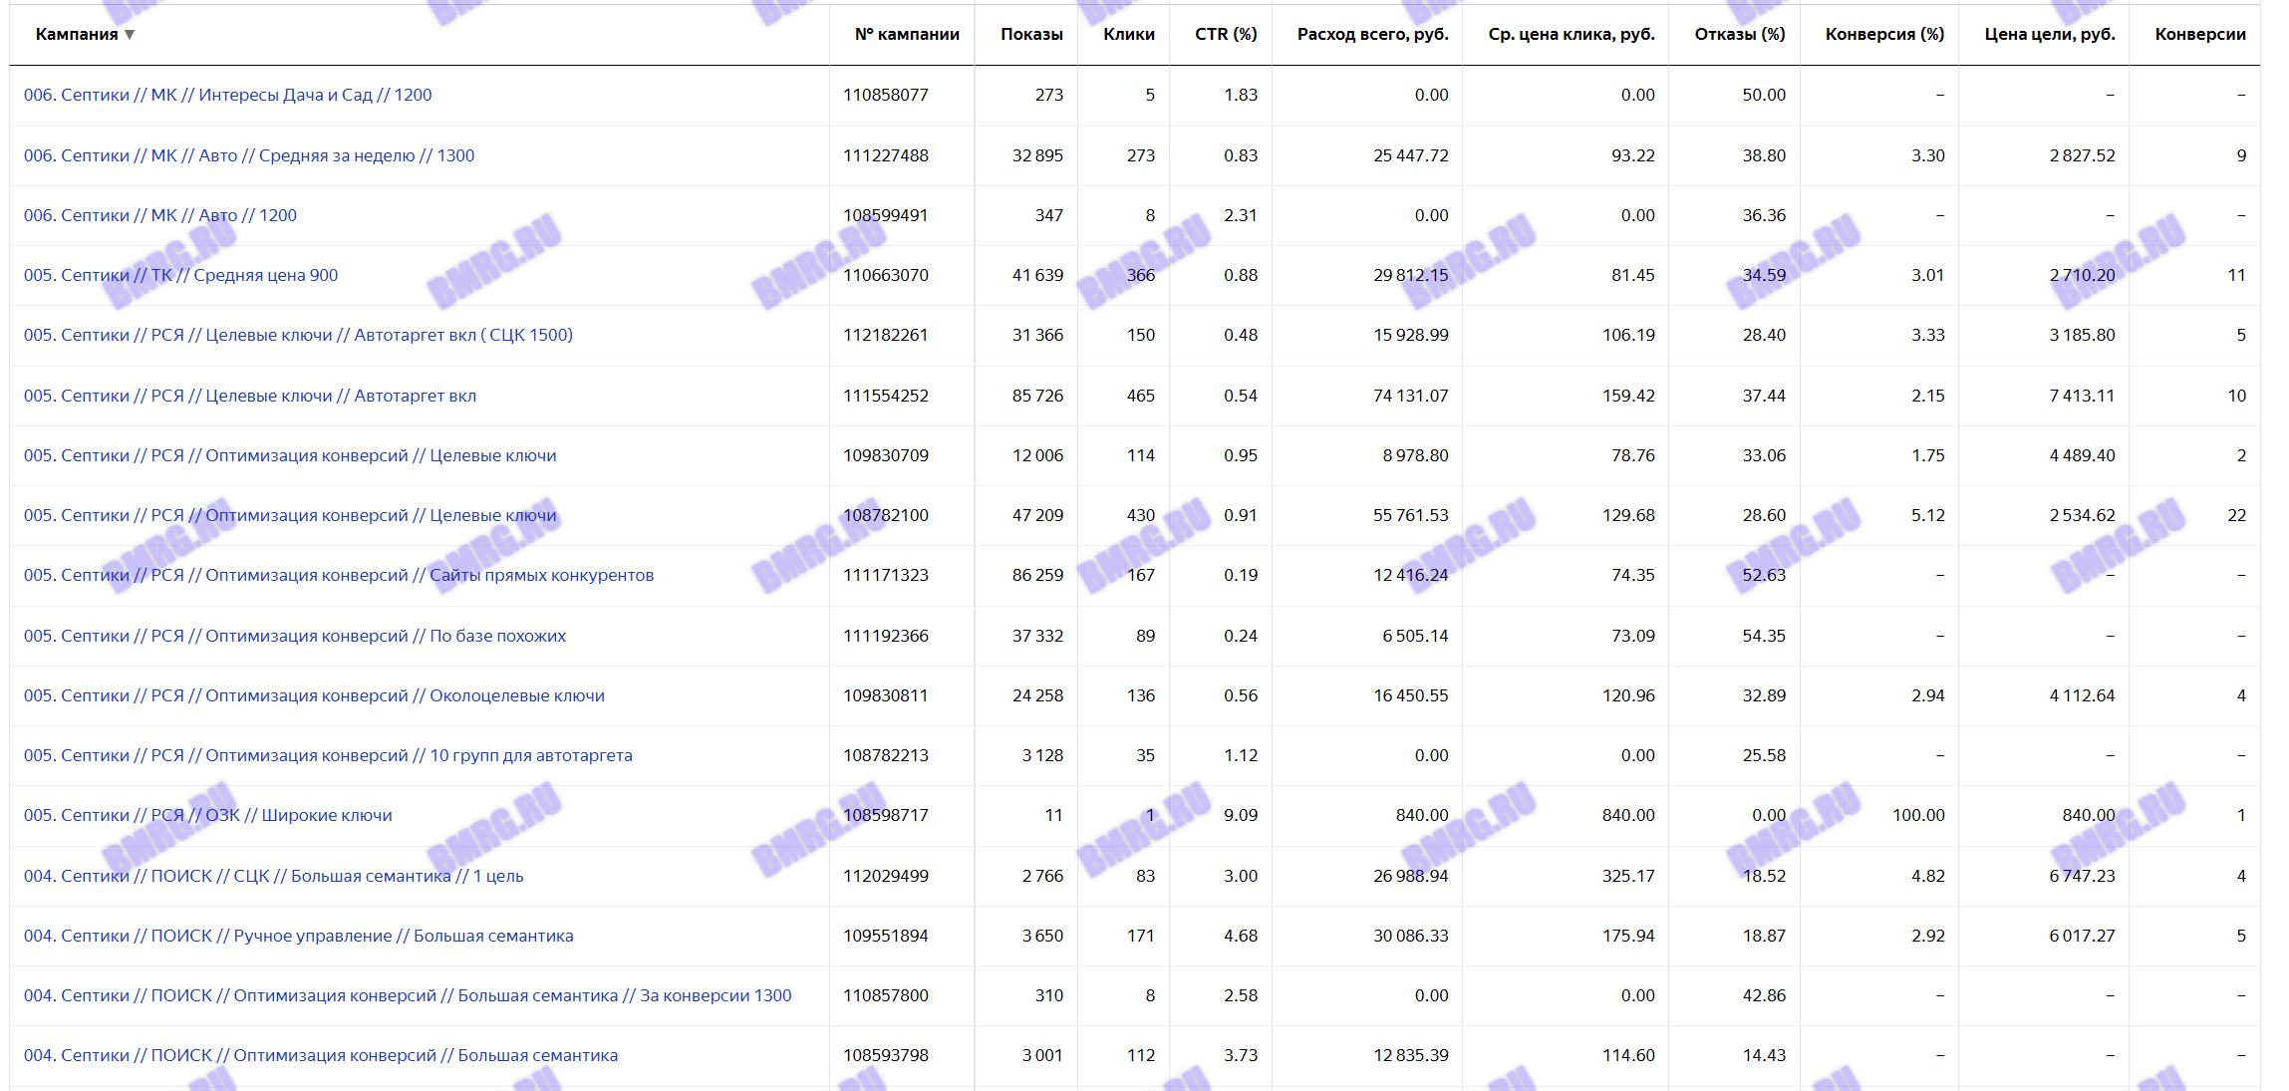The height and width of the screenshot is (1091, 2289).
Task: Click the Конверсия (%) column header
Action: click(1884, 34)
